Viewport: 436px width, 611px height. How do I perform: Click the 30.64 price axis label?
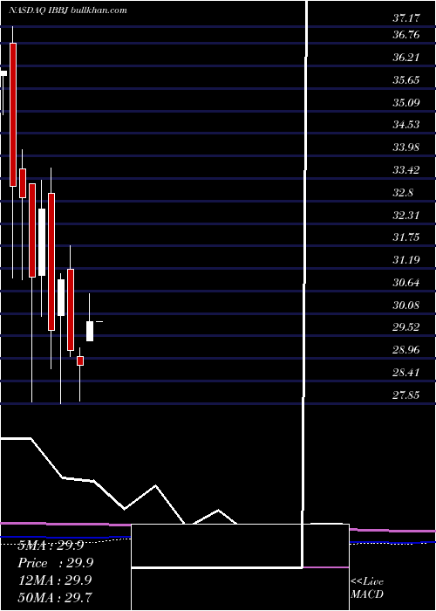406,282
